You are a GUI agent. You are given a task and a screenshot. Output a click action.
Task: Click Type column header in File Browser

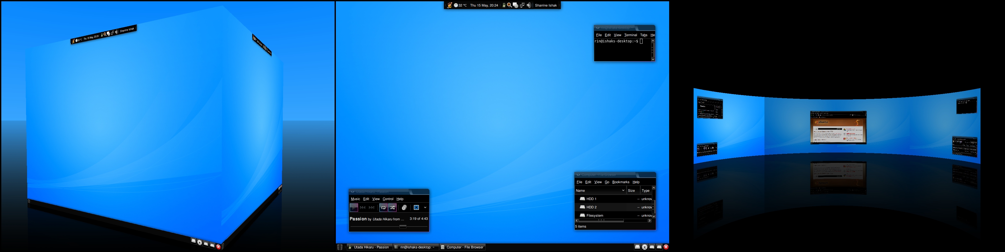point(646,190)
